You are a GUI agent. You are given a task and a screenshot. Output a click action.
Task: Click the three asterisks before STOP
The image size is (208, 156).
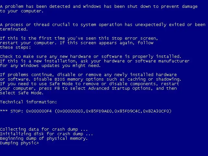coord(4,110)
